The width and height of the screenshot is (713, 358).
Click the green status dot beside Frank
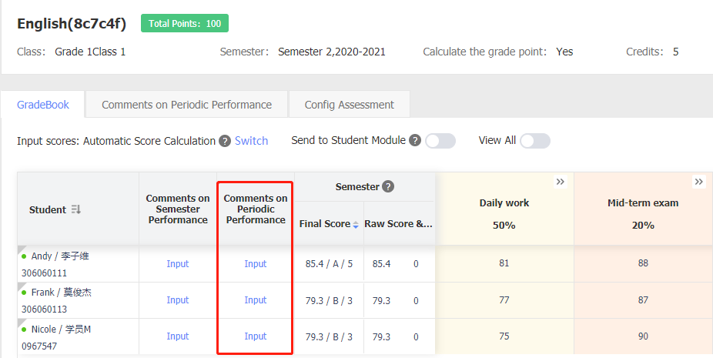tap(24, 293)
